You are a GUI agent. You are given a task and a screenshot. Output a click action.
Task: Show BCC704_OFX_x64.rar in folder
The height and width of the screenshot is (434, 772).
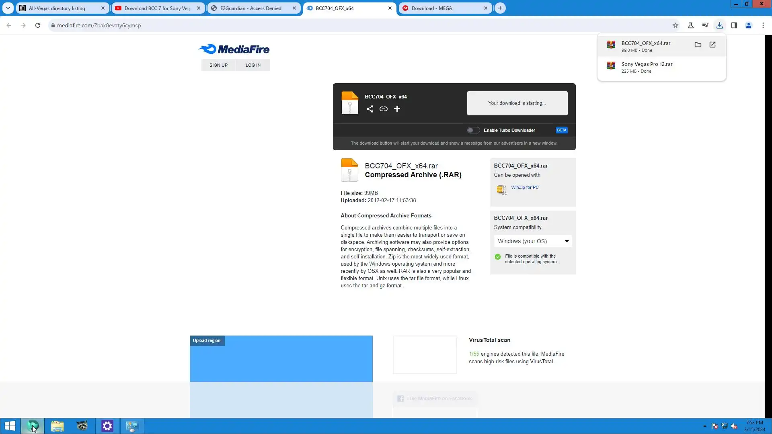pyautogui.click(x=698, y=45)
